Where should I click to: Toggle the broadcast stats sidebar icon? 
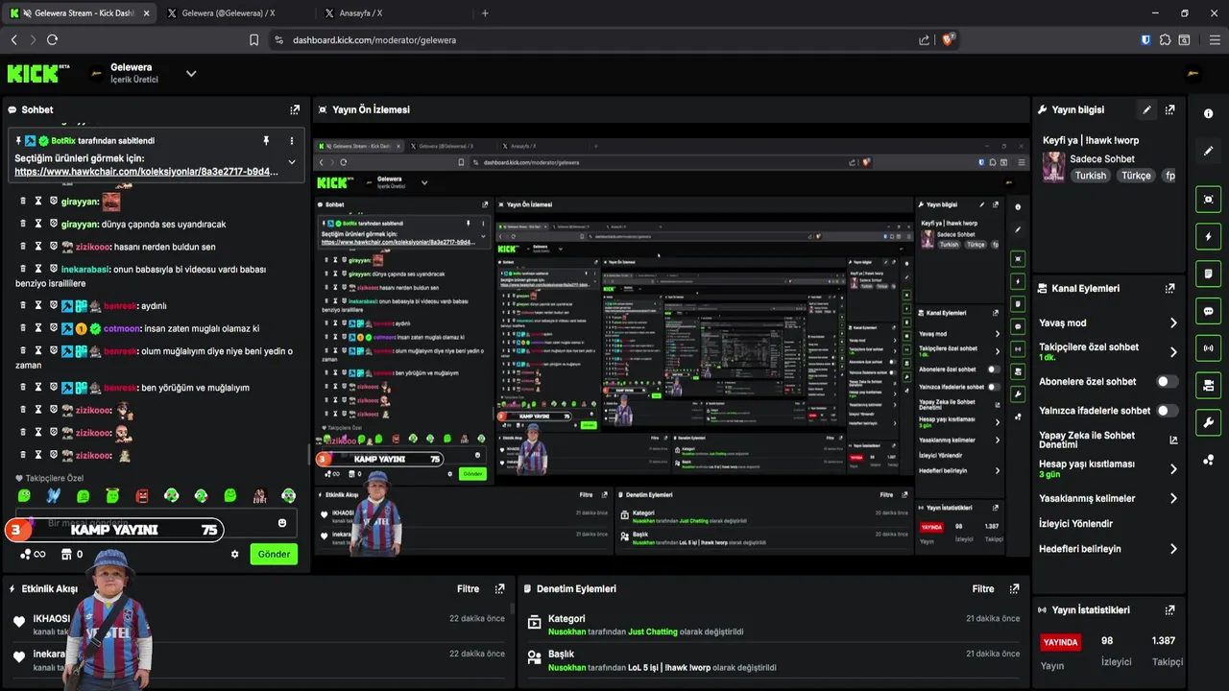pyautogui.click(x=1208, y=347)
